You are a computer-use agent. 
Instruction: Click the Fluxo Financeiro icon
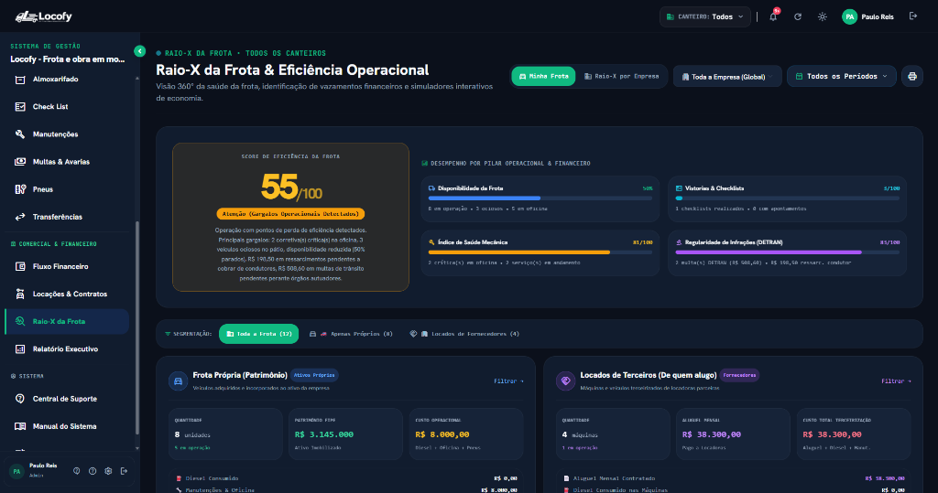(x=20, y=266)
